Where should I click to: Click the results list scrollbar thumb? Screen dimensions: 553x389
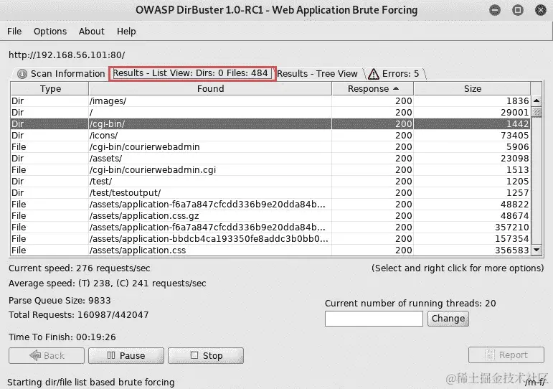click(537, 113)
